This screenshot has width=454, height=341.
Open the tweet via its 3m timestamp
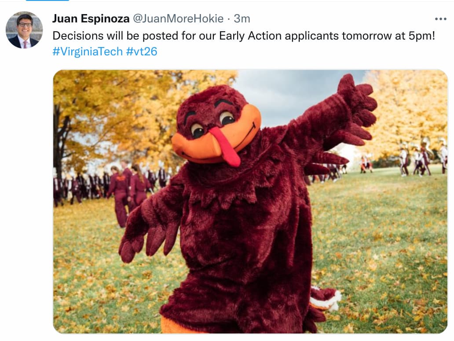242,18
